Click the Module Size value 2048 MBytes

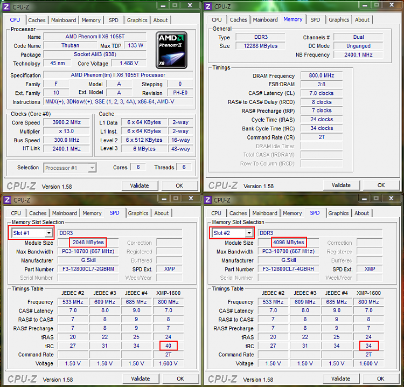pos(88,243)
